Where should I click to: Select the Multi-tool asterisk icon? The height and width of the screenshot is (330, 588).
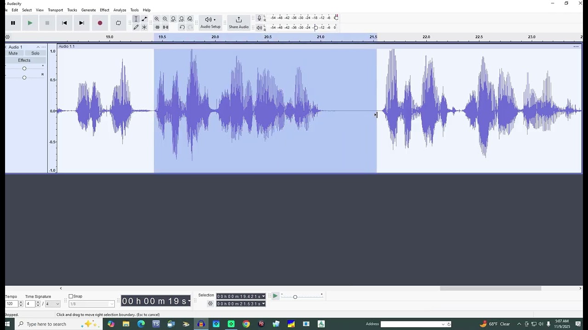click(x=144, y=27)
